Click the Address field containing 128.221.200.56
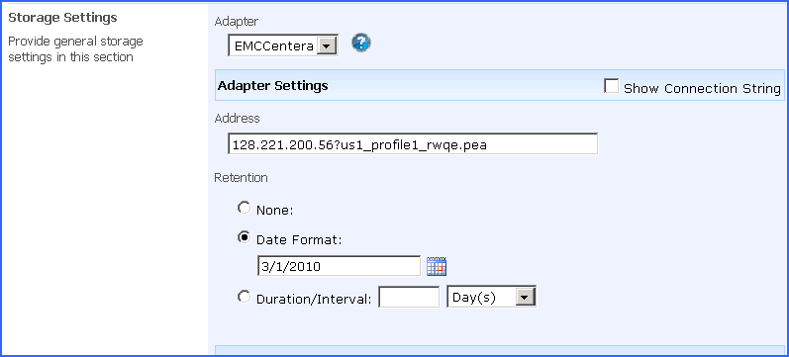Screen dimensions: 789x357 [x=413, y=144]
